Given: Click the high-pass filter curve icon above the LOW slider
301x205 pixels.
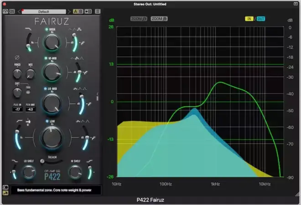Looking at the screenshot, I should (x=20, y=121).
